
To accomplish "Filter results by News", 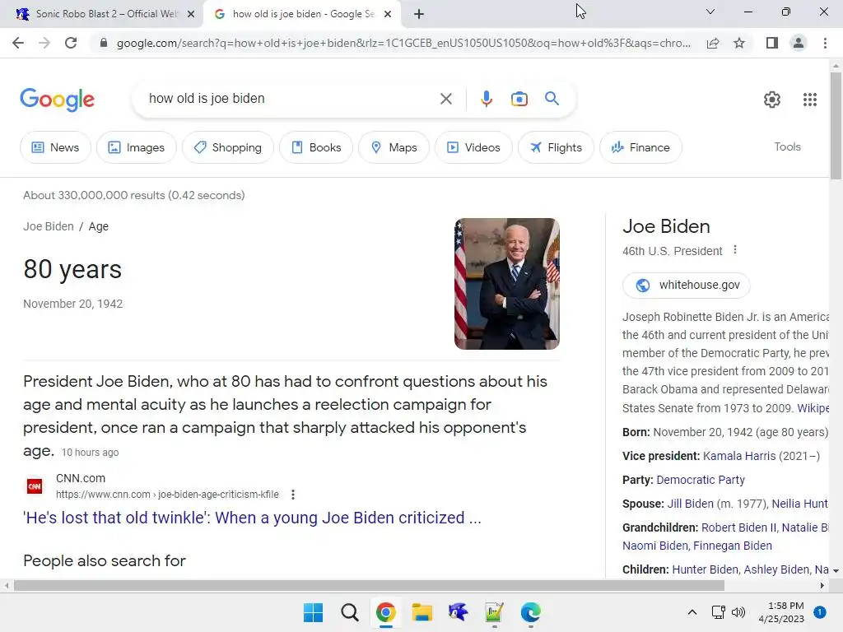I will [x=55, y=147].
